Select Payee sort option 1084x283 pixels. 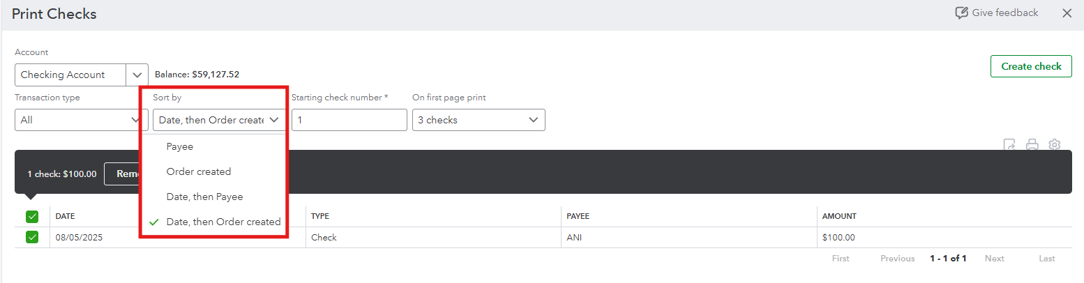180,146
